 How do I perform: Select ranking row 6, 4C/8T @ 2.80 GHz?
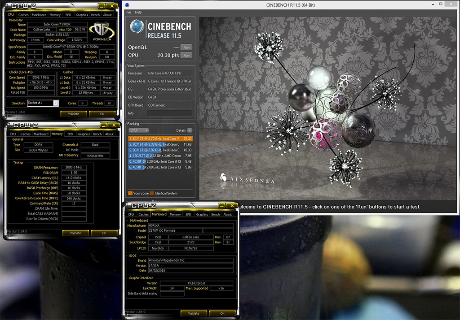[x=160, y=167]
